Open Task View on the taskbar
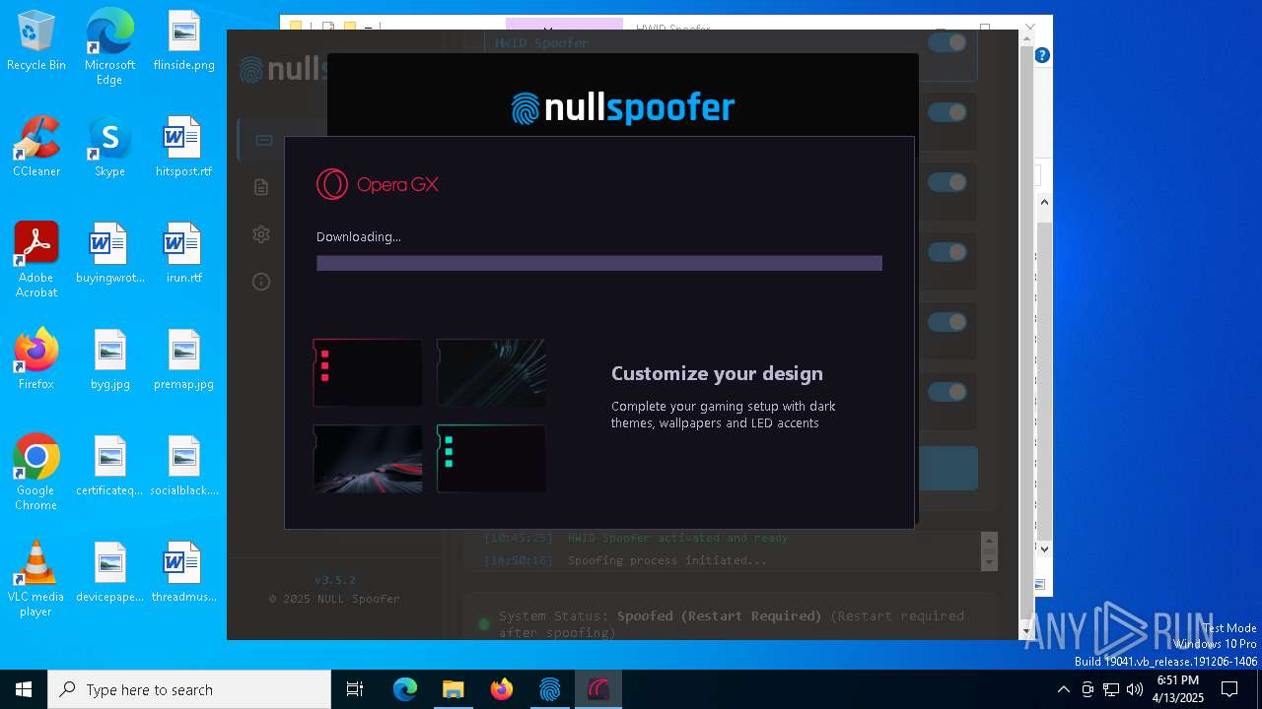This screenshot has height=709, width=1262. [x=355, y=689]
